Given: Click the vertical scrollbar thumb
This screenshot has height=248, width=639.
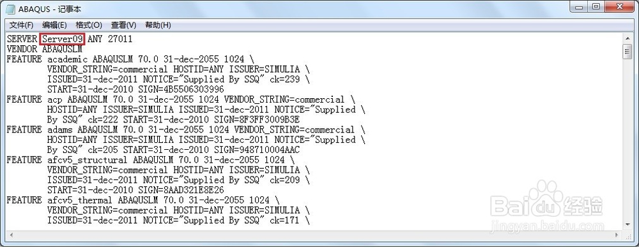Looking at the screenshot, I should (x=627, y=52).
